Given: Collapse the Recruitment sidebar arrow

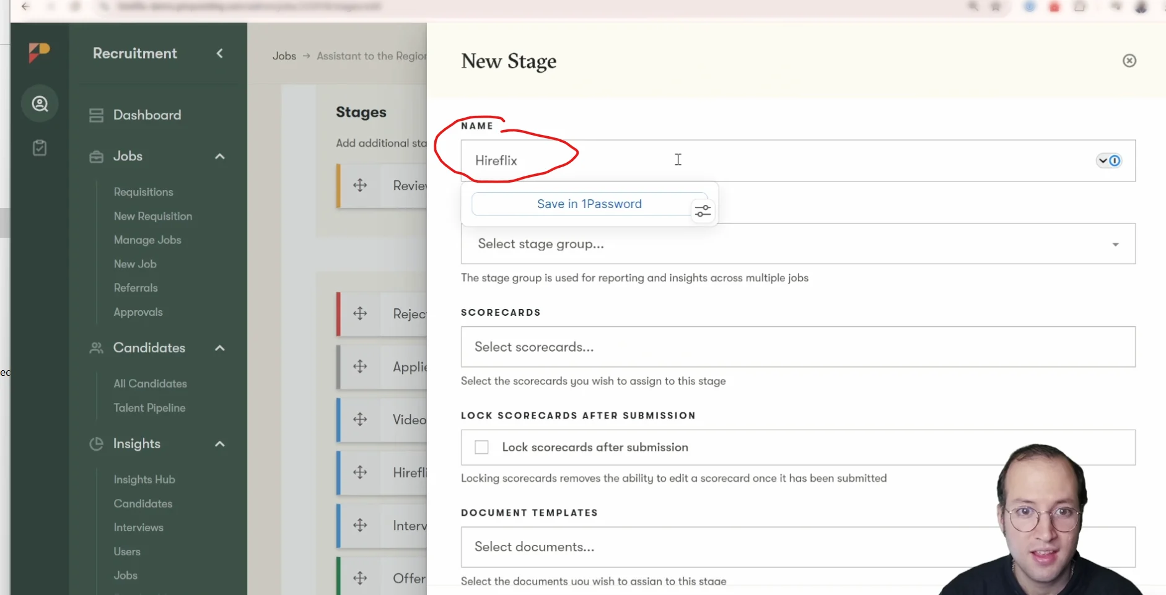Looking at the screenshot, I should (x=220, y=53).
